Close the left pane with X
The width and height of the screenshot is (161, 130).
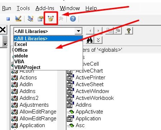pyautogui.click(x=3, y=30)
